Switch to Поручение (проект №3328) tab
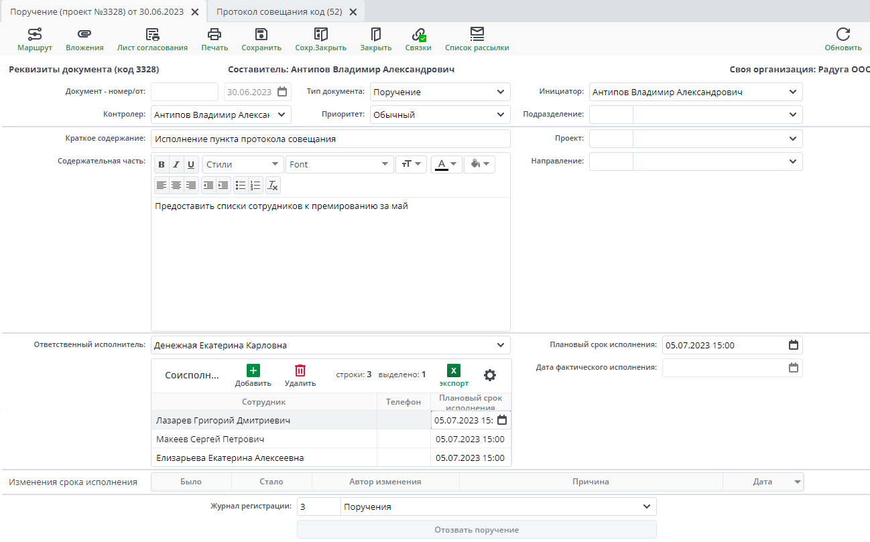This screenshot has height=542, width=870. (x=97, y=12)
